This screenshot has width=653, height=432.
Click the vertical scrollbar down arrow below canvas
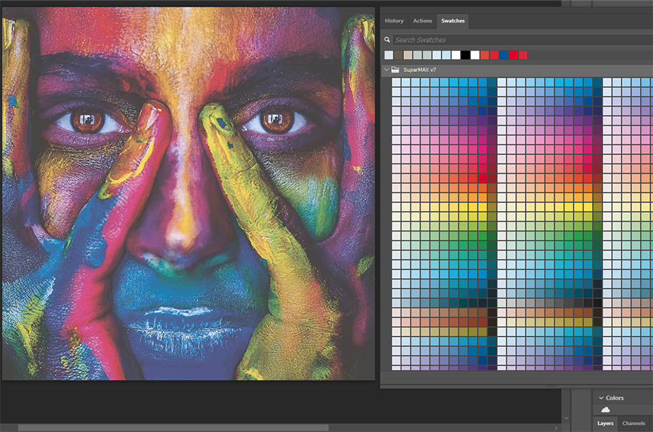click(566, 418)
